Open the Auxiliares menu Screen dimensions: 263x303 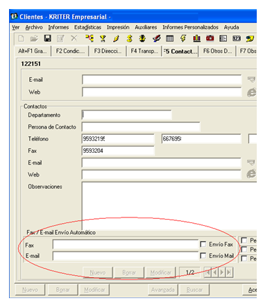point(146,27)
